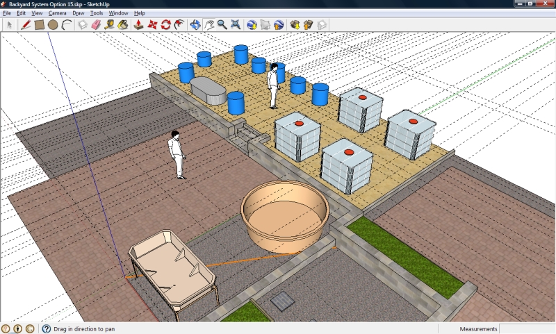Activate the Rotate tool
Screen dimensions: 556x334
tap(166, 24)
